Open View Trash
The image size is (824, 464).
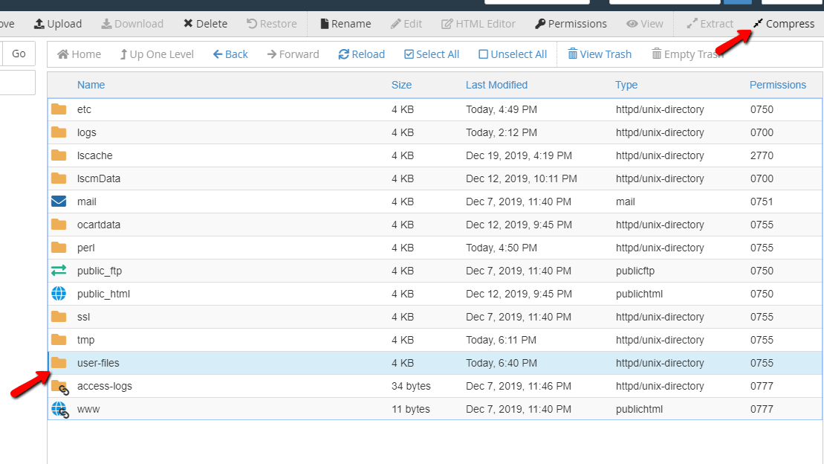[x=599, y=54]
